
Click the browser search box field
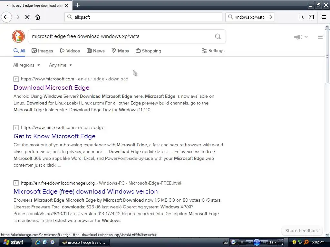[249, 17]
